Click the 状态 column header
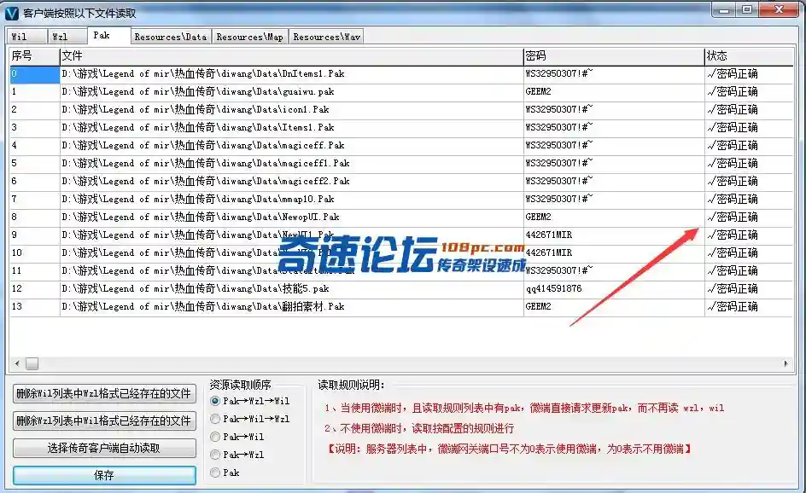This screenshot has height=493, width=806. pos(749,56)
